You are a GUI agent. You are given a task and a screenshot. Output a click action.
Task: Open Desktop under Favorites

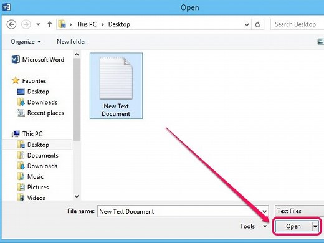pyautogui.click(x=33, y=92)
